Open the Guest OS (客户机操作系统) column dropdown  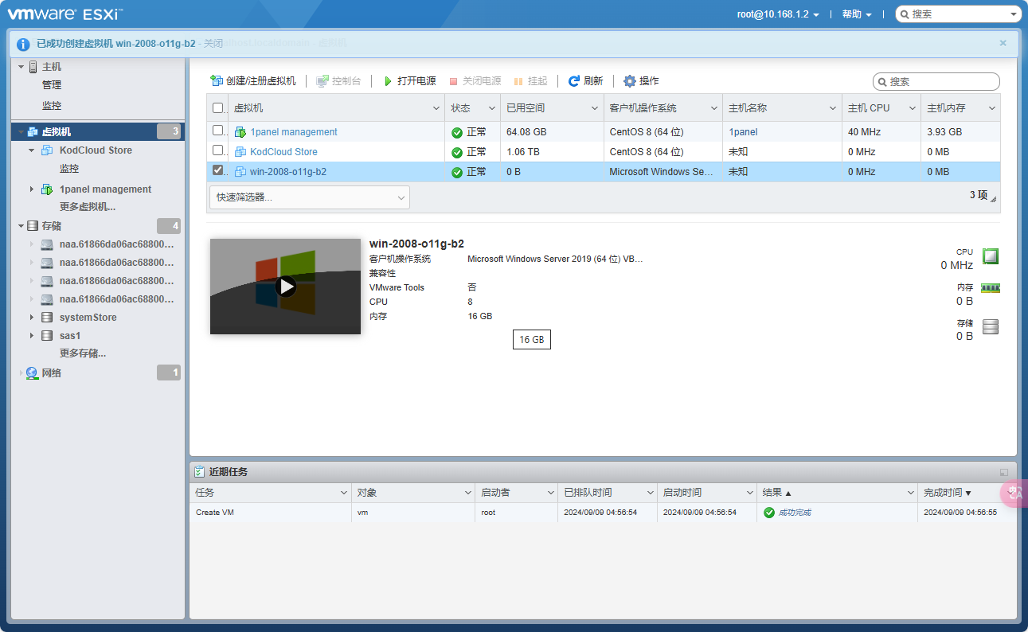pos(714,108)
